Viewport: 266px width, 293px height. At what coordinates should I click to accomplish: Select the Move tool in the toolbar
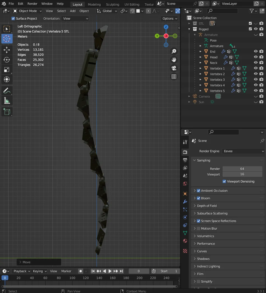(7, 50)
